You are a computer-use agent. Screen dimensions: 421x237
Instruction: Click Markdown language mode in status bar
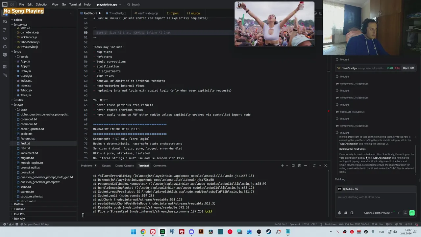pyautogui.click(x=331, y=224)
